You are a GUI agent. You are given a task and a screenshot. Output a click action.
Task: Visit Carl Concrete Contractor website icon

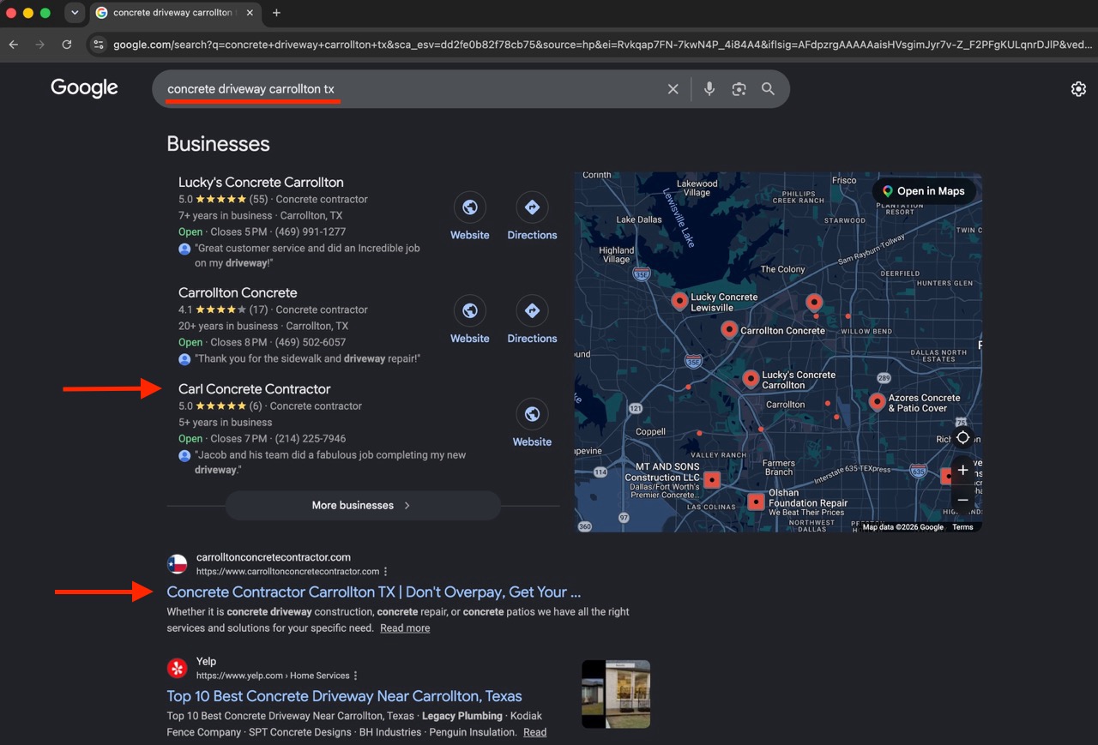click(x=532, y=415)
